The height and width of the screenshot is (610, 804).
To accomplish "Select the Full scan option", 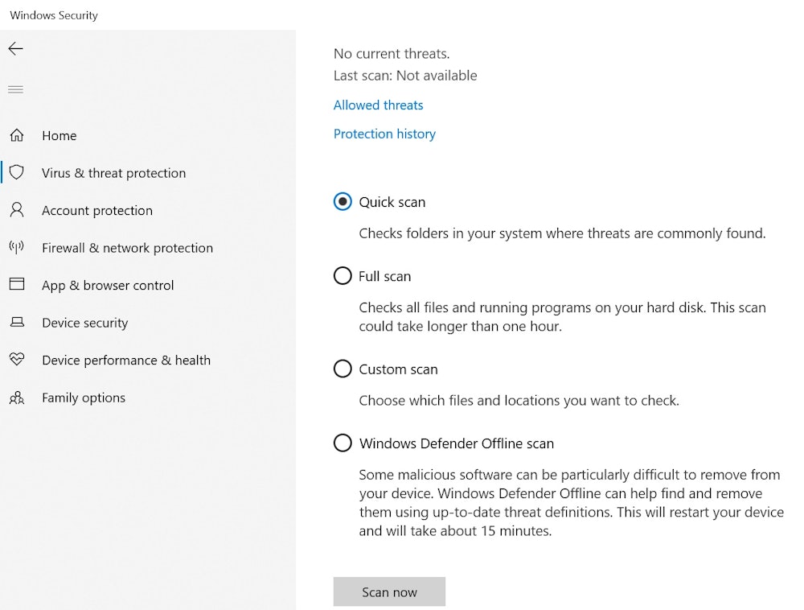I will [x=343, y=276].
